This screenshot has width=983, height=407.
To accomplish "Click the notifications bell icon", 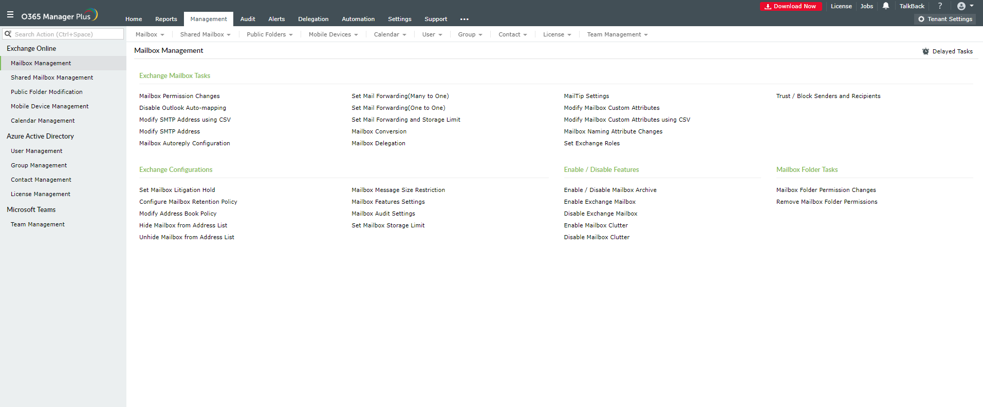I will point(886,6).
